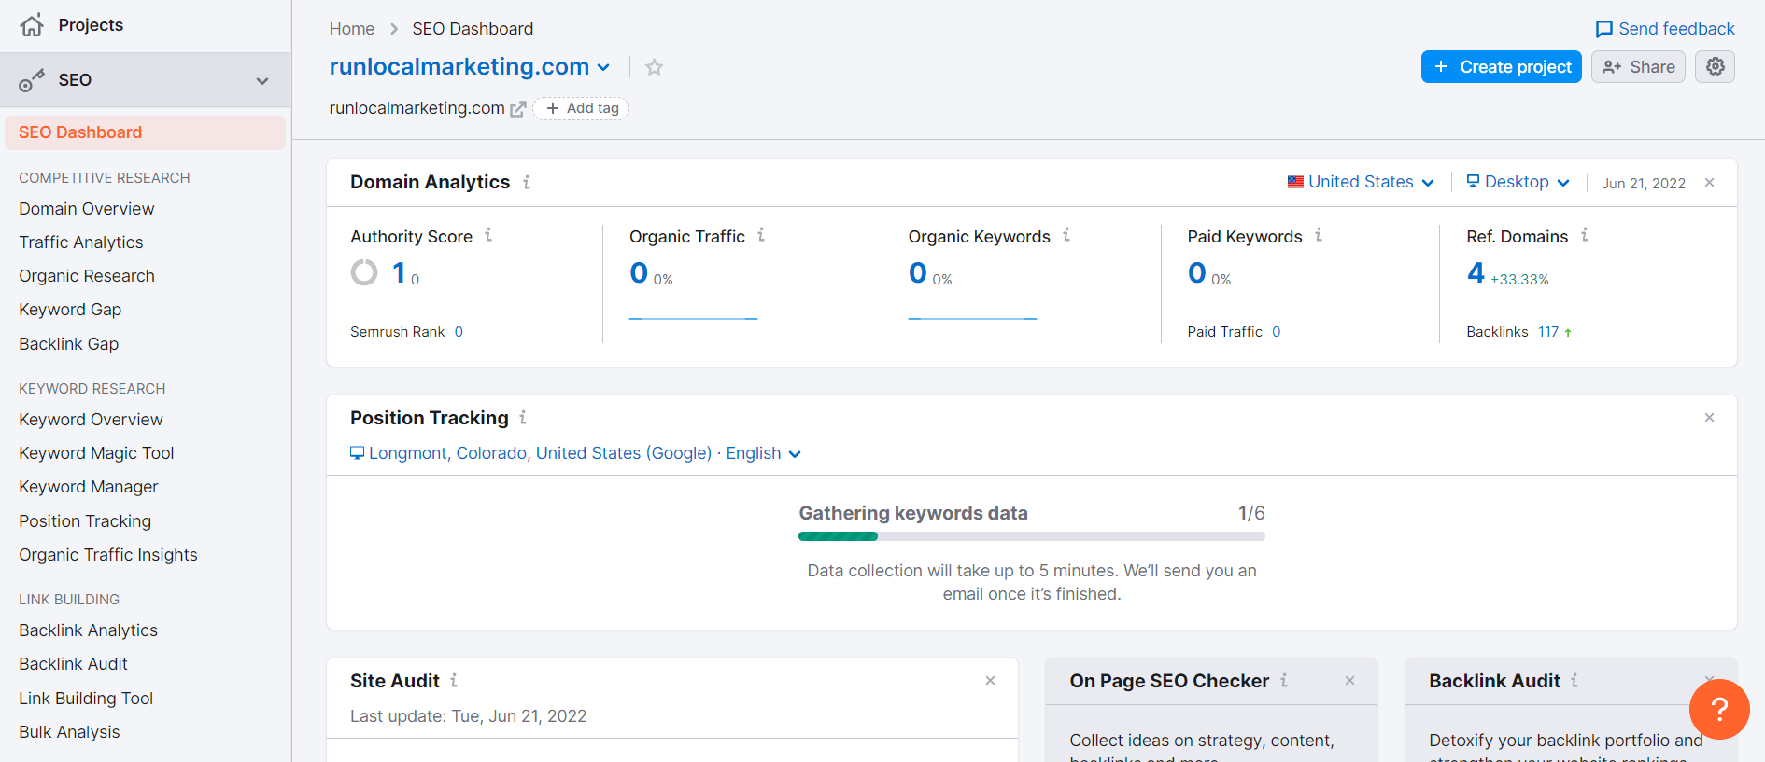Image resolution: width=1765 pixels, height=762 pixels.
Task: Click Add tag button
Action: (x=582, y=108)
